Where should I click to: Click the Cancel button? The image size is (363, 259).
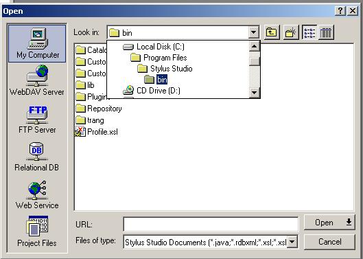pyautogui.click(x=329, y=242)
